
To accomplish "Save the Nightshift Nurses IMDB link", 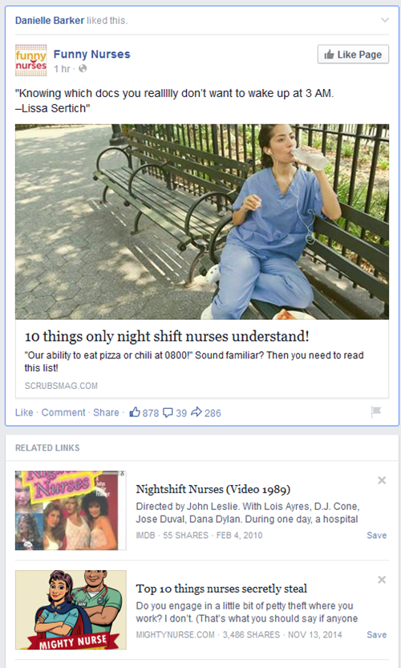I will (377, 535).
